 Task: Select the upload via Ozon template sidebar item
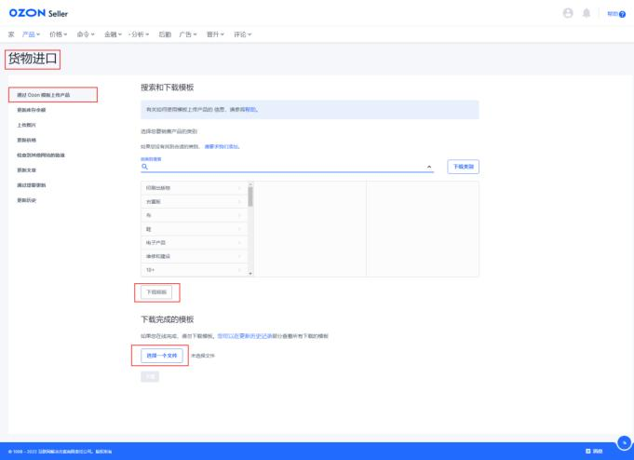[53, 95]
